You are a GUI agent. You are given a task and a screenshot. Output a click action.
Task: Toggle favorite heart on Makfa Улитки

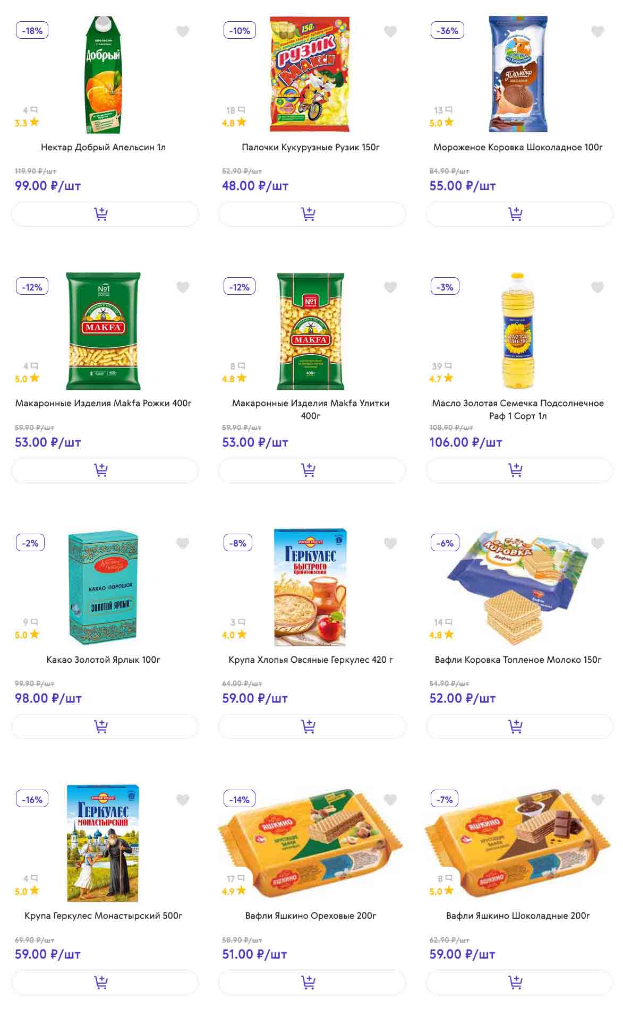390,288
